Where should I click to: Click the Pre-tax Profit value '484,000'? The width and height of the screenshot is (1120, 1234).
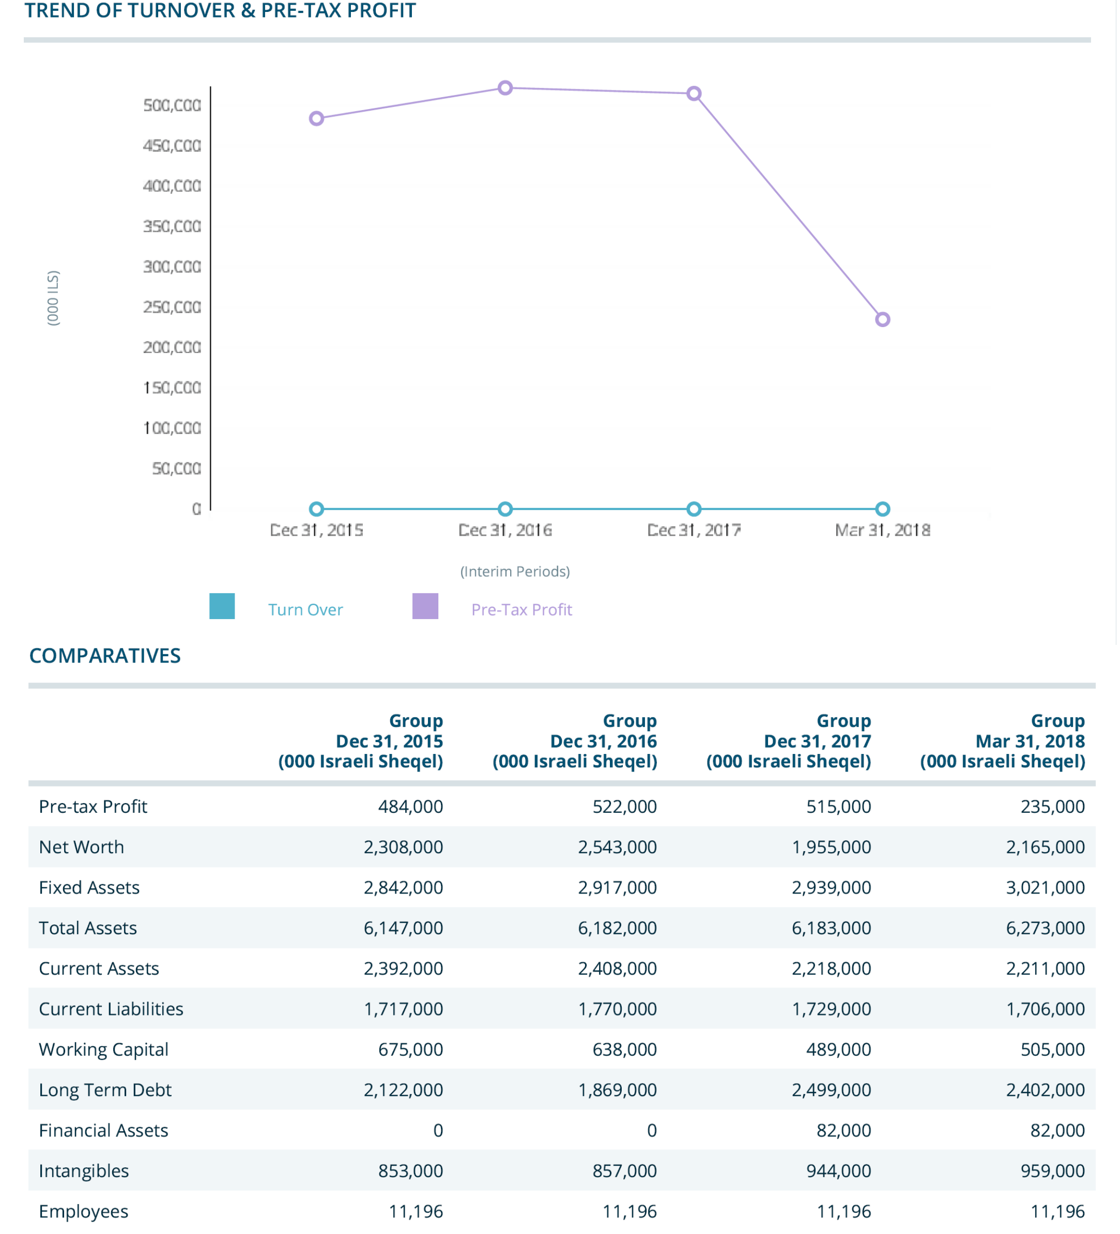411,807
